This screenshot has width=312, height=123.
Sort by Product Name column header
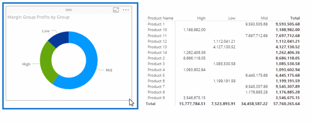coord(160,18)
